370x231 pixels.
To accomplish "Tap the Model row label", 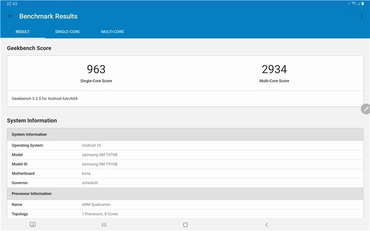I will point(17,155).
